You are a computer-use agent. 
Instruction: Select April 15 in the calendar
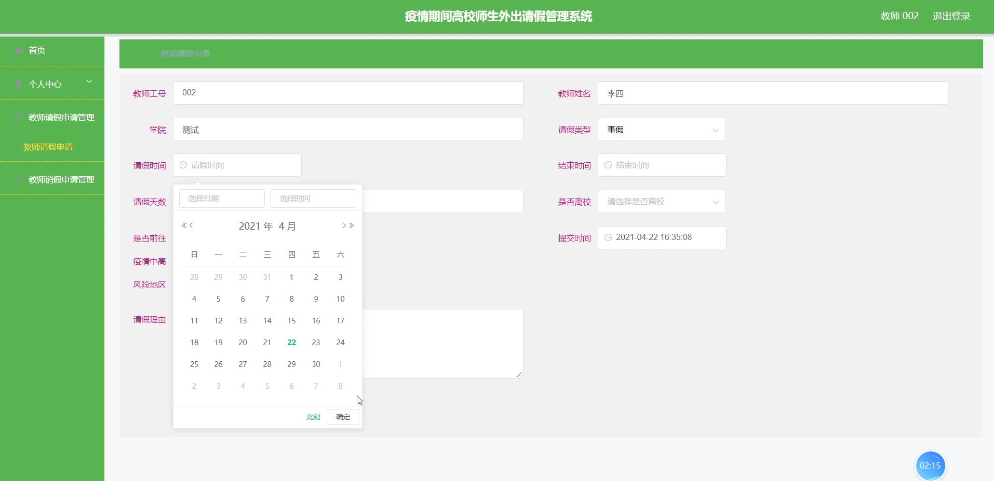tap(291, 321)
